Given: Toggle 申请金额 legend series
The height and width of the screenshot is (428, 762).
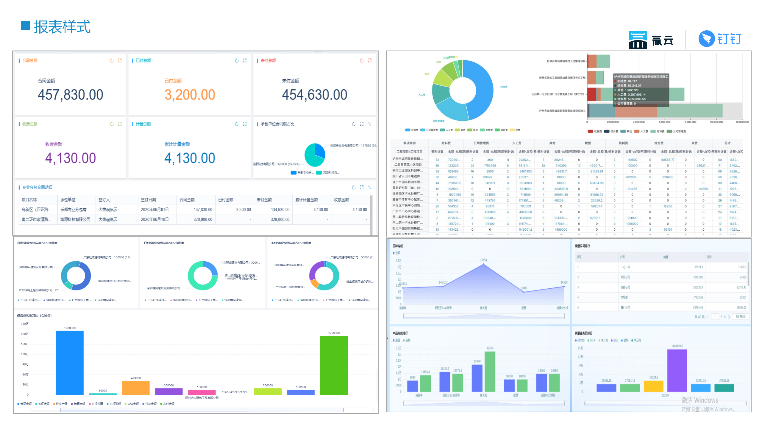Looking at the screenshot, I should click(x=132, y=404).
